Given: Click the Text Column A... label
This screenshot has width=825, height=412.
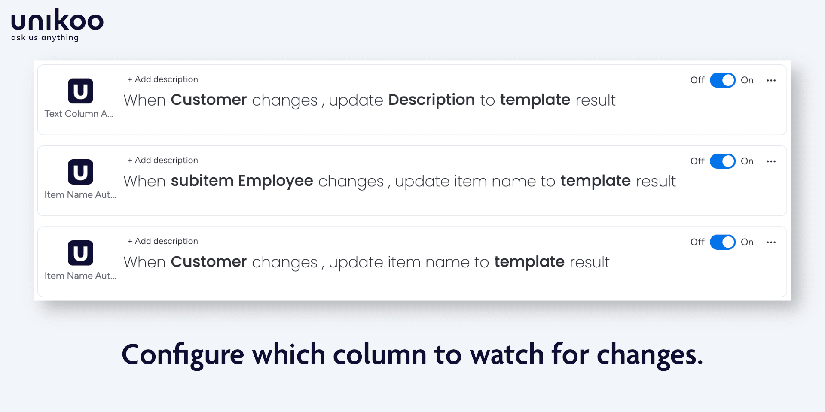Looking at the screenshot, I should [79, 114].
